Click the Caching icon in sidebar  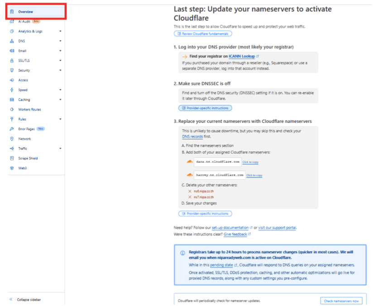coord(12,100)
